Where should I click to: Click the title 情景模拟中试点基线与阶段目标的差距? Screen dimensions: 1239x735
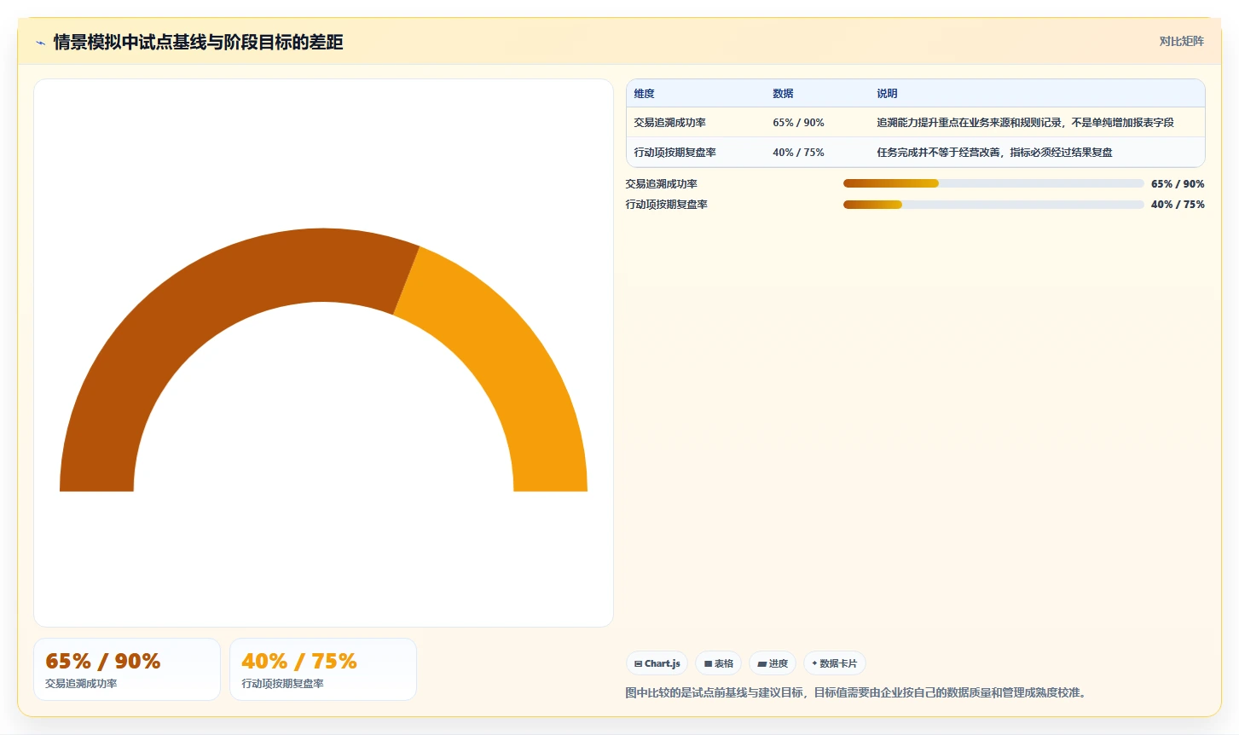click(x=198, y=43)
